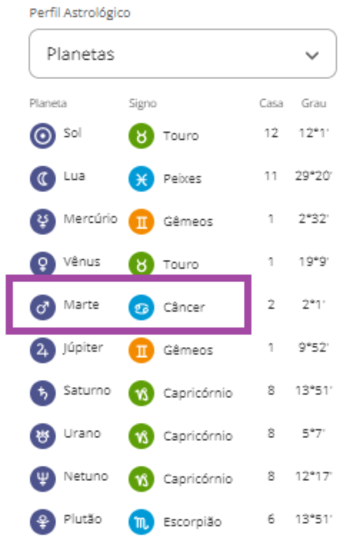Image resolution: width=360 pixels, height=542 pixels.
Task: Select the Urano planet label
Action: [82, 434]
